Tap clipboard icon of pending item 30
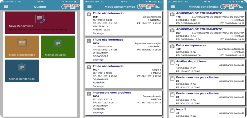Screen dimensions: 247x118 click(x=172, y=78)
